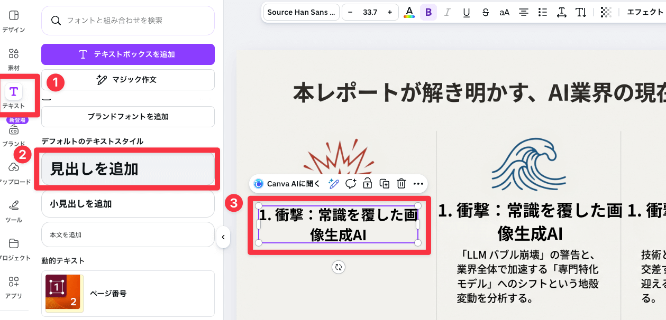Image resolution: width=666 pixels, height=320 pixels.
Task: Toggle underline on the selected text
Action: [466, 12]
